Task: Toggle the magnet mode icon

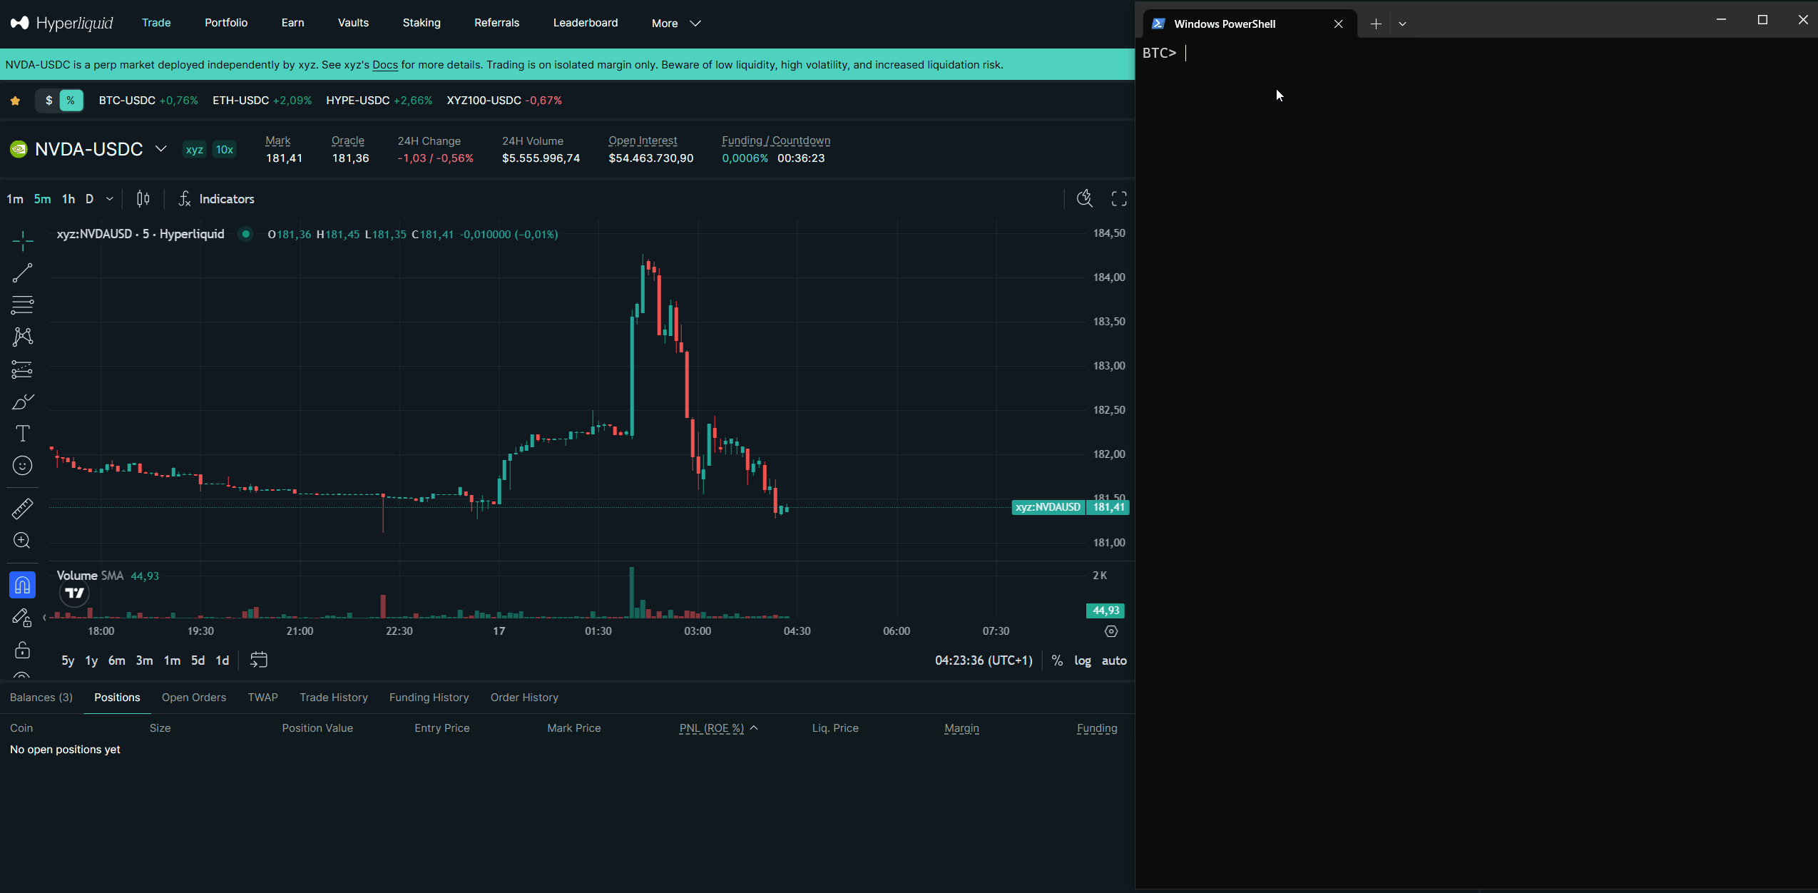Action: tap(22, 586)
